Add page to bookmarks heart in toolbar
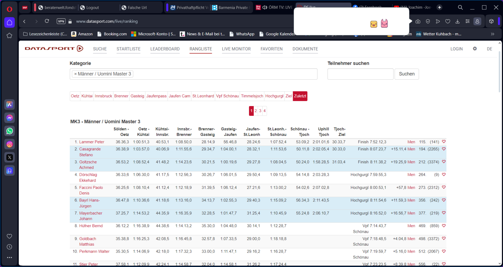Image resolution: width=503 pixels, height=267 pixels. (448, 21)
